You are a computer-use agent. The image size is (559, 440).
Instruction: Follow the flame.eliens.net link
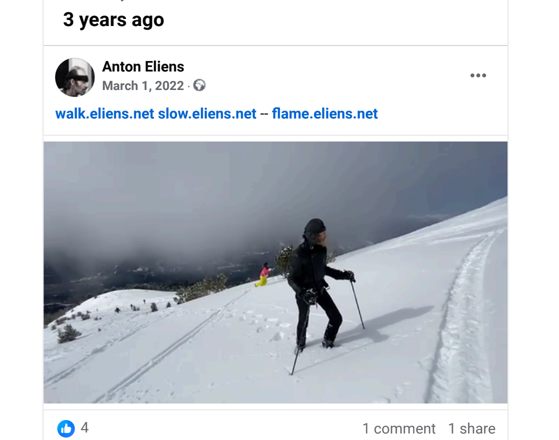tap(325, 113)
